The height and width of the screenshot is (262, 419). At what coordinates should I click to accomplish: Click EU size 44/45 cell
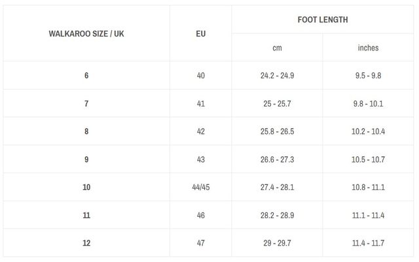pyautogui.click(x=200, y=188)
